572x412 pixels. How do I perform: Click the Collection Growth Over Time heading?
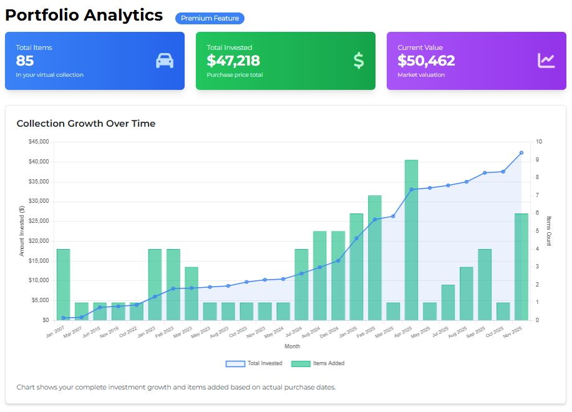pos(86,124)
